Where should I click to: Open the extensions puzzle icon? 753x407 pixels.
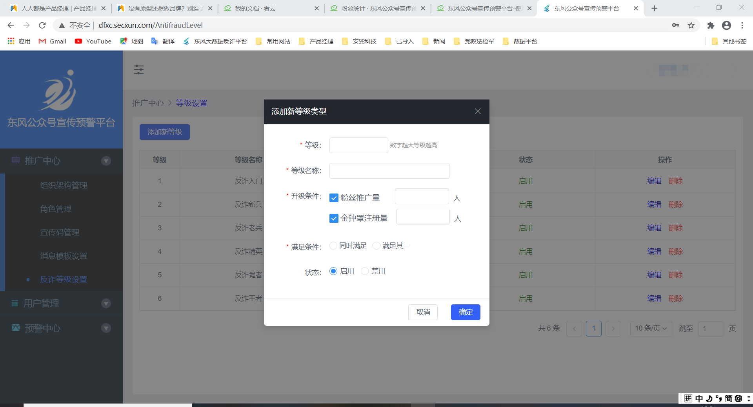(x=711, y=25)
